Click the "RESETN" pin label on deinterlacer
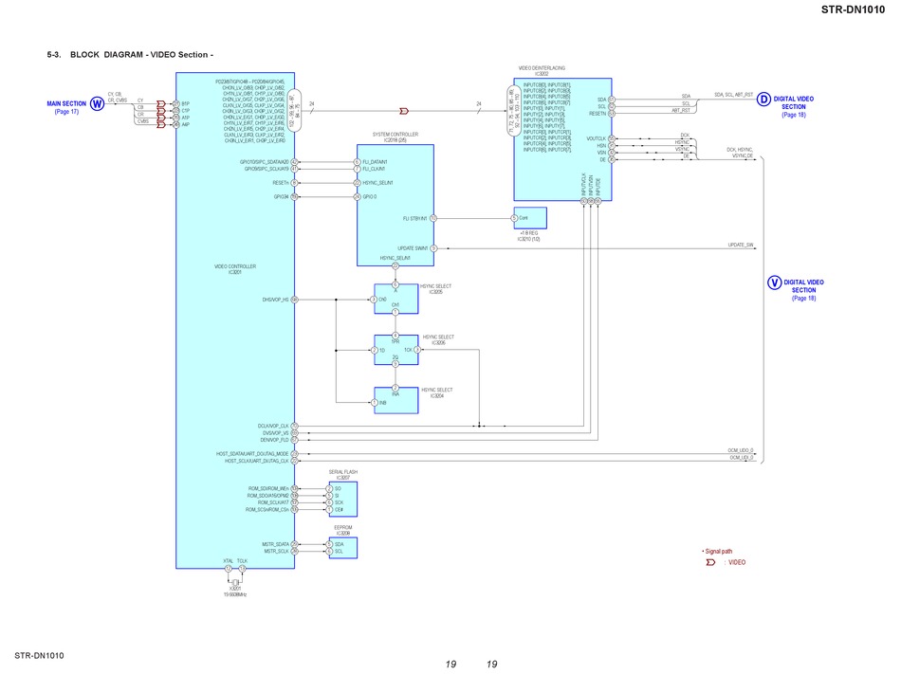The image size is (901, 674). tap(598, 114)
